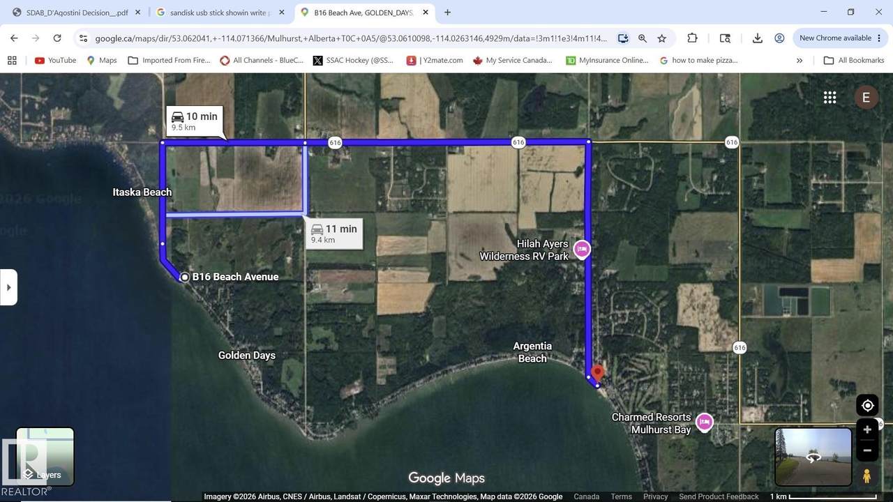Click the Privacy link in map footer
The image size is (893, 502).
pos(656,496)
